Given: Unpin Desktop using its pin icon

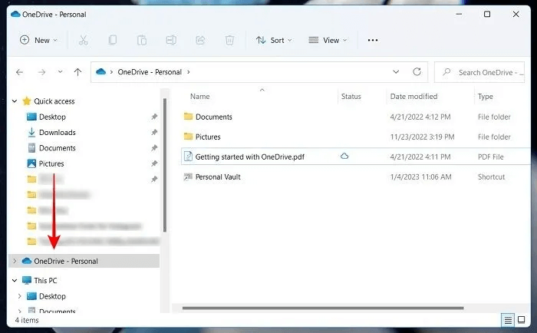Looking at the screenshot, I should tap(154, 117).
